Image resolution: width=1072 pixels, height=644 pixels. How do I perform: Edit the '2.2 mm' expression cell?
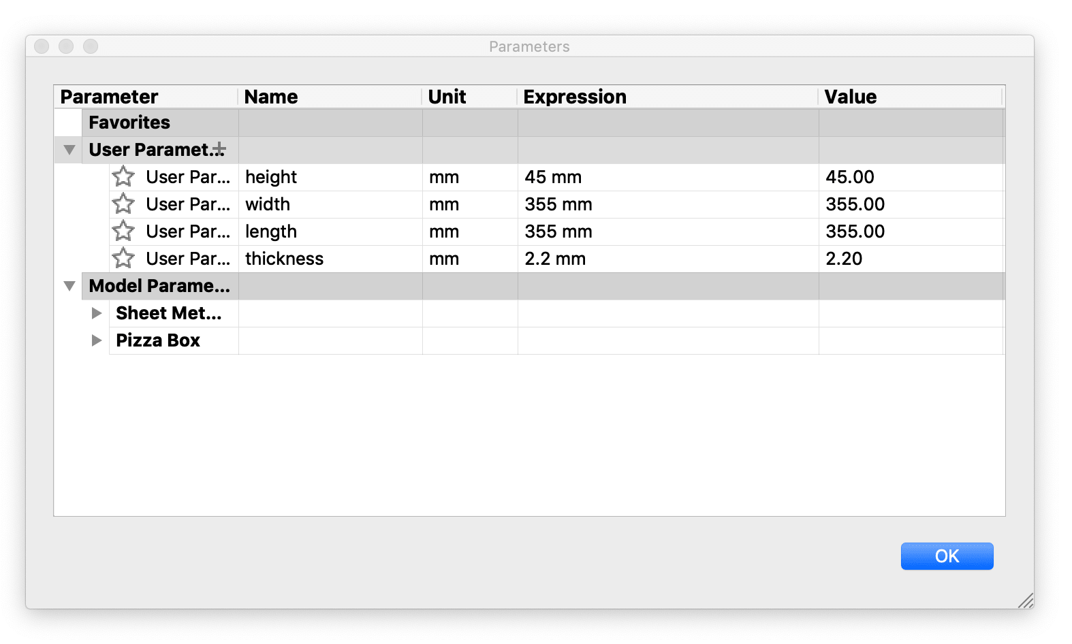[x=668, y=259]
